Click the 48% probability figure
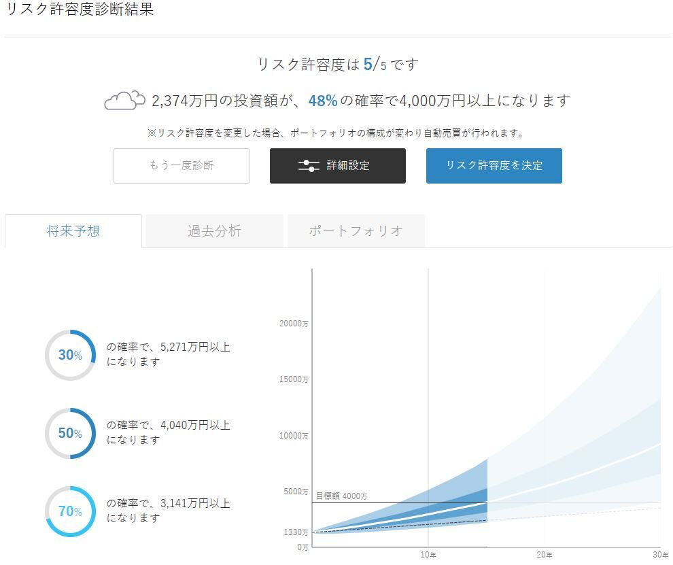Image resolution: width=673 pixels, height=565 pixels. pyautogui.click(x=323, y=101)
